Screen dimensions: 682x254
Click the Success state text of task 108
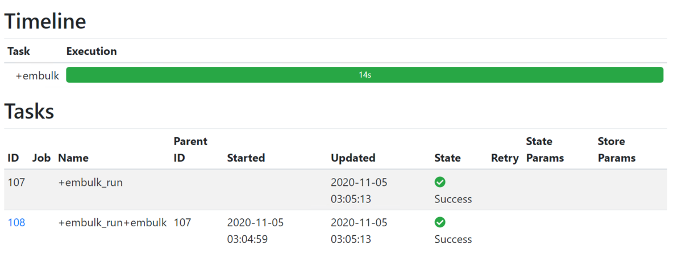[x=453, y=239]
